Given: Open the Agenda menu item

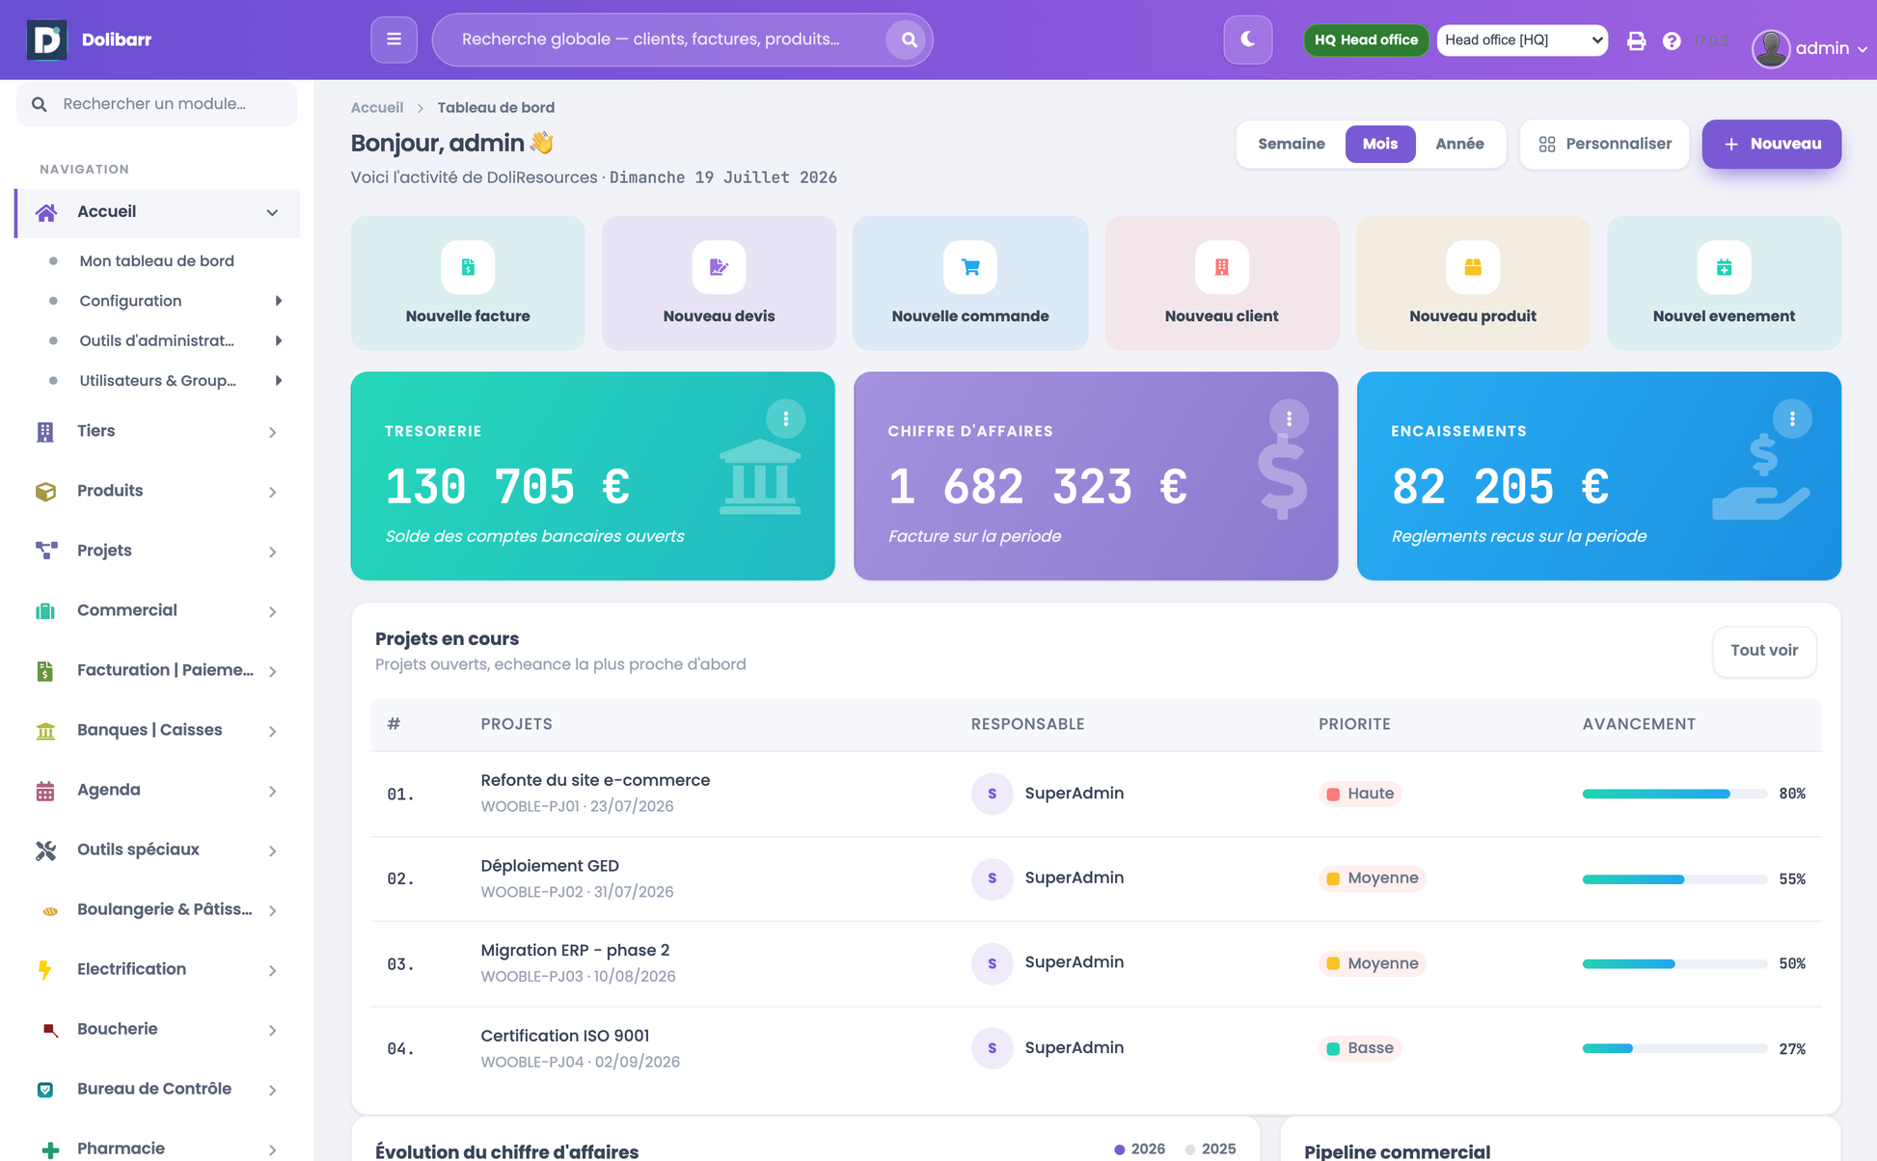Looking at the screenshot, I should (x=158, y=790).
